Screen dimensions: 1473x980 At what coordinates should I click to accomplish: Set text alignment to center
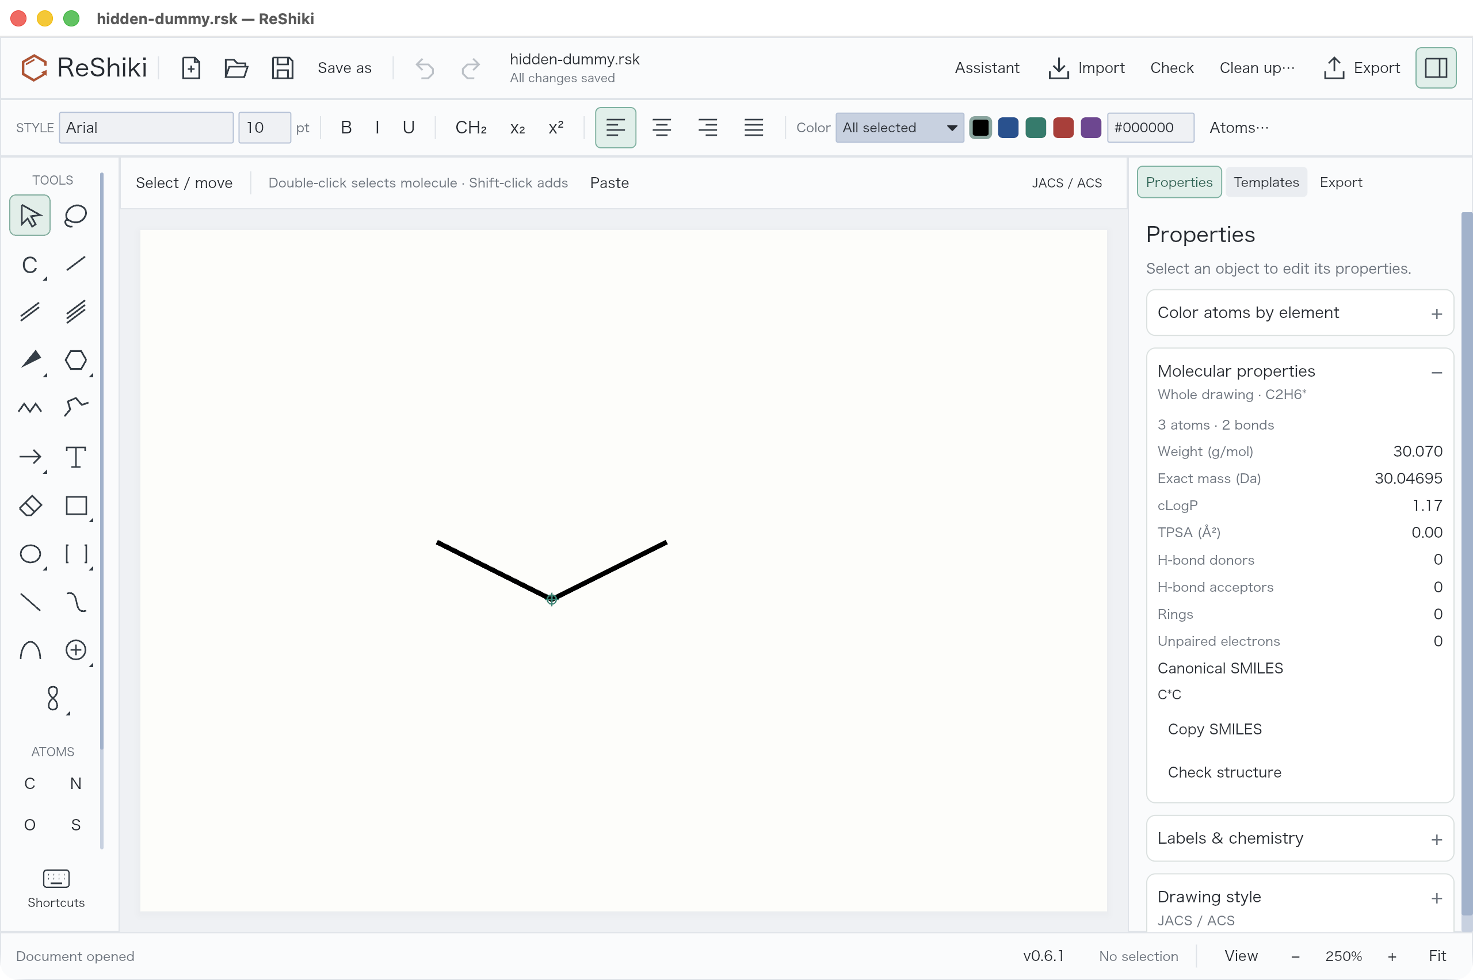click(x=662, y=128)
